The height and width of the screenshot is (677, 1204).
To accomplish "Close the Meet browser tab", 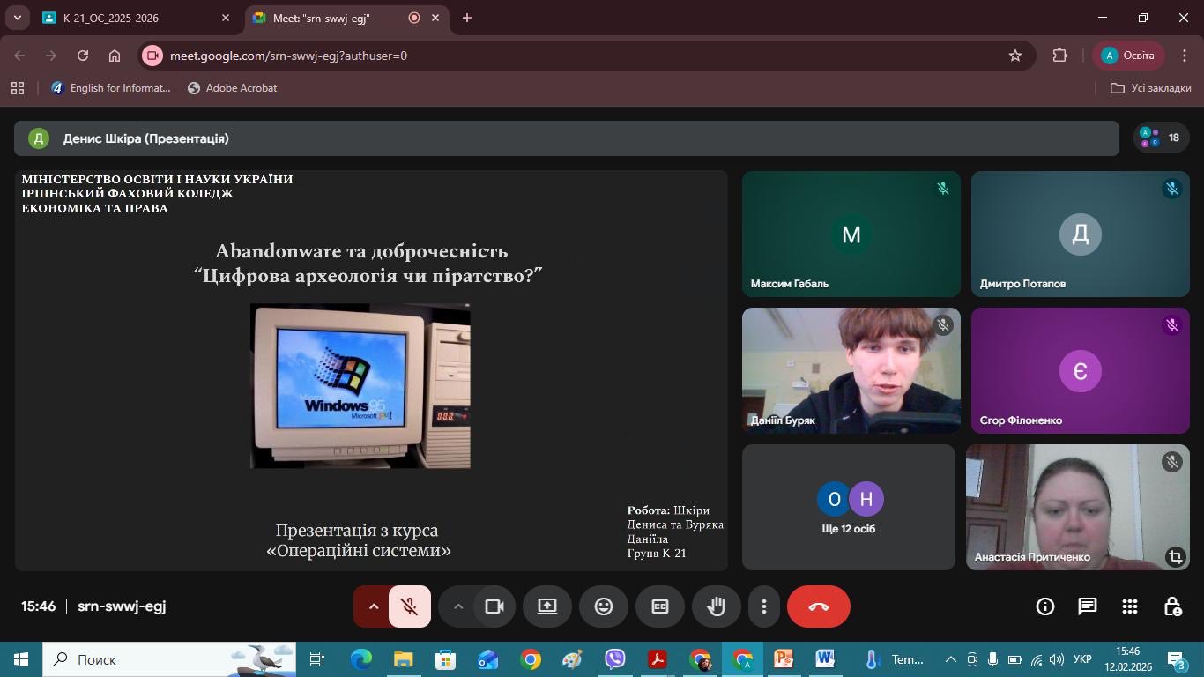I will 435,18.
